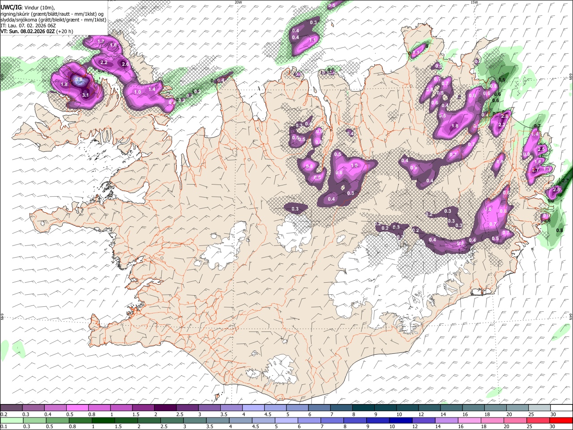Click the navy blue swatch at 10 on lower scale
573x430 pixels.
400,421
